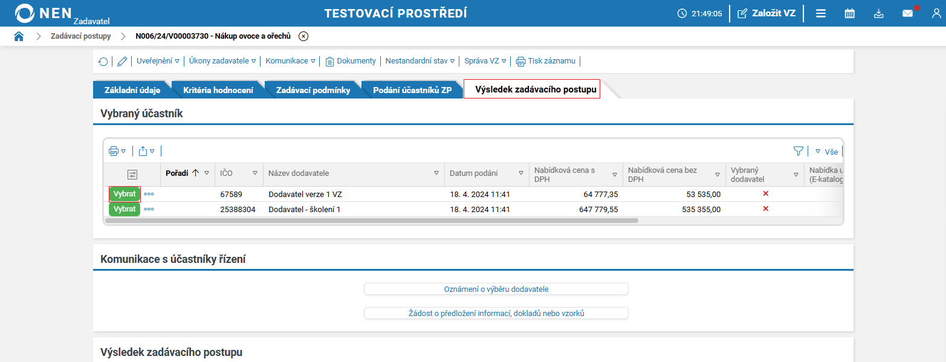Open the table print icon menu
The width and height of the screenshot is (946, 362).
pos(117,151)
